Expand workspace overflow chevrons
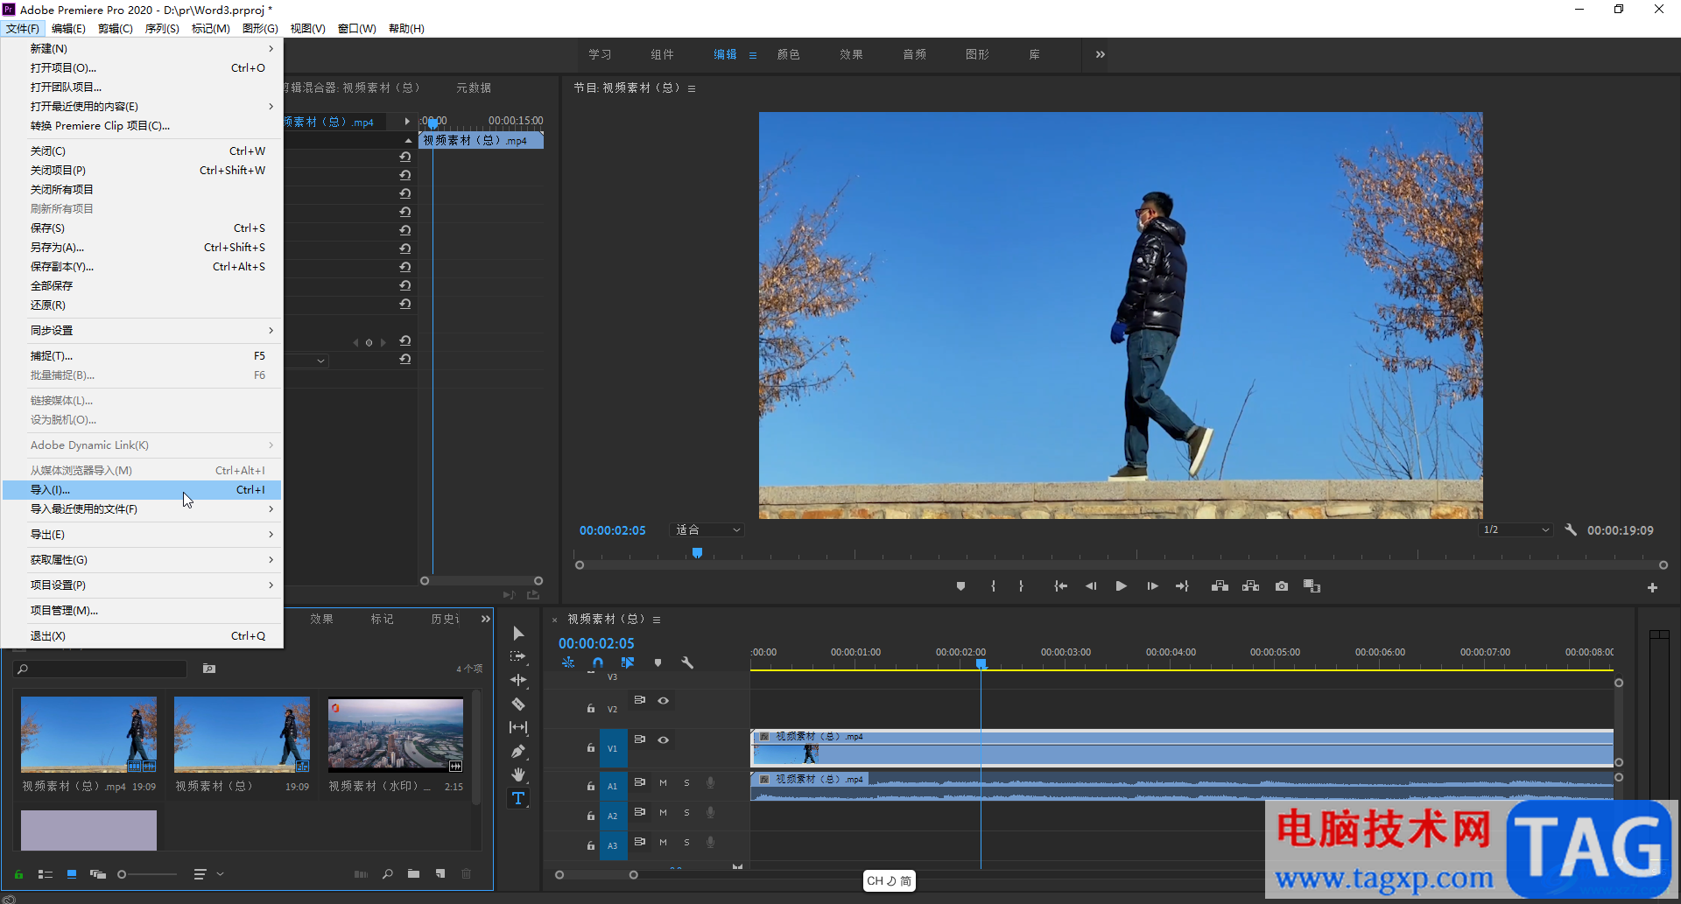 (x=1101, y=54)
